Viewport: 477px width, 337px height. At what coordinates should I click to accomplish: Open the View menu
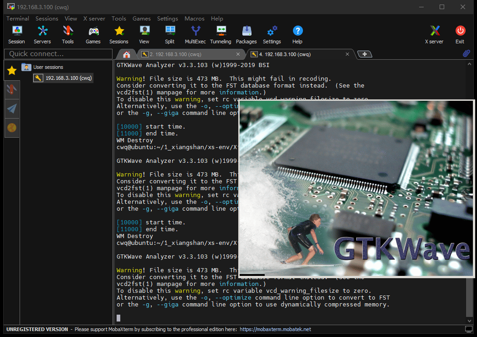71,19
